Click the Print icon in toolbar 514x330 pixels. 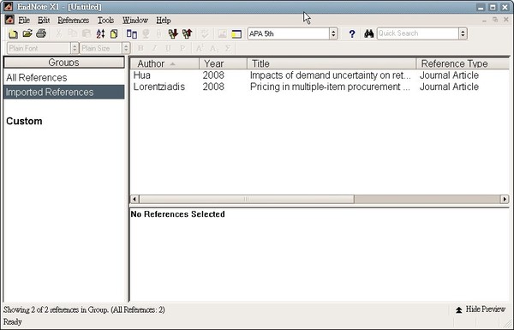click(x=41, y=33)
